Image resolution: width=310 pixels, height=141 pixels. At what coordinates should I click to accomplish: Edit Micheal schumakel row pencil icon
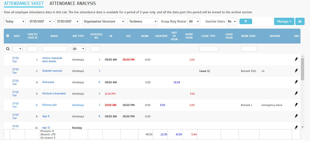pyautogui.click(x=296, y=93)
